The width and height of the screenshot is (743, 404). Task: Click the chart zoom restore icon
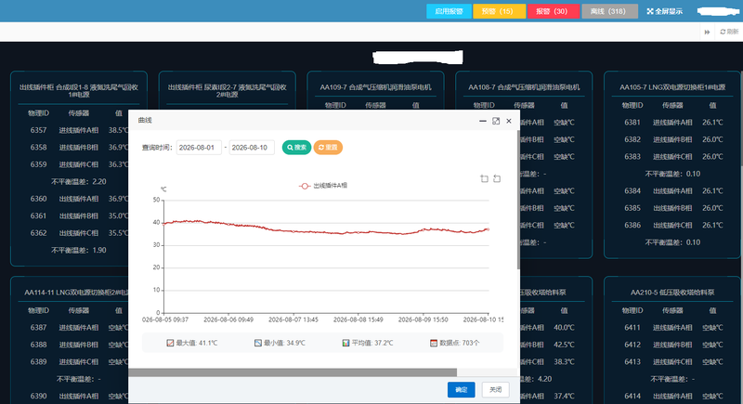point(497,178)
